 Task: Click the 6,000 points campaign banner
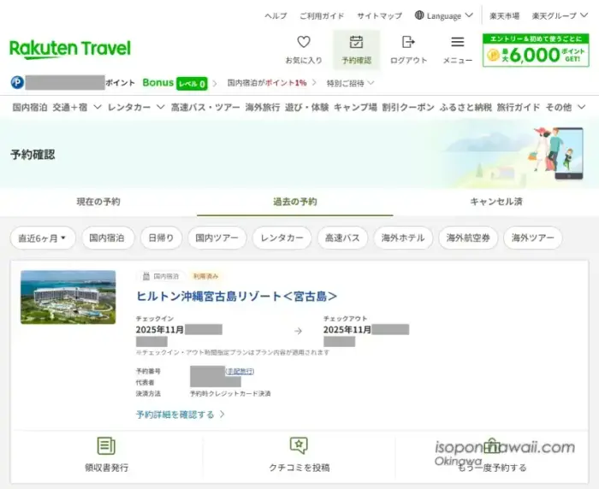[536, 50]
